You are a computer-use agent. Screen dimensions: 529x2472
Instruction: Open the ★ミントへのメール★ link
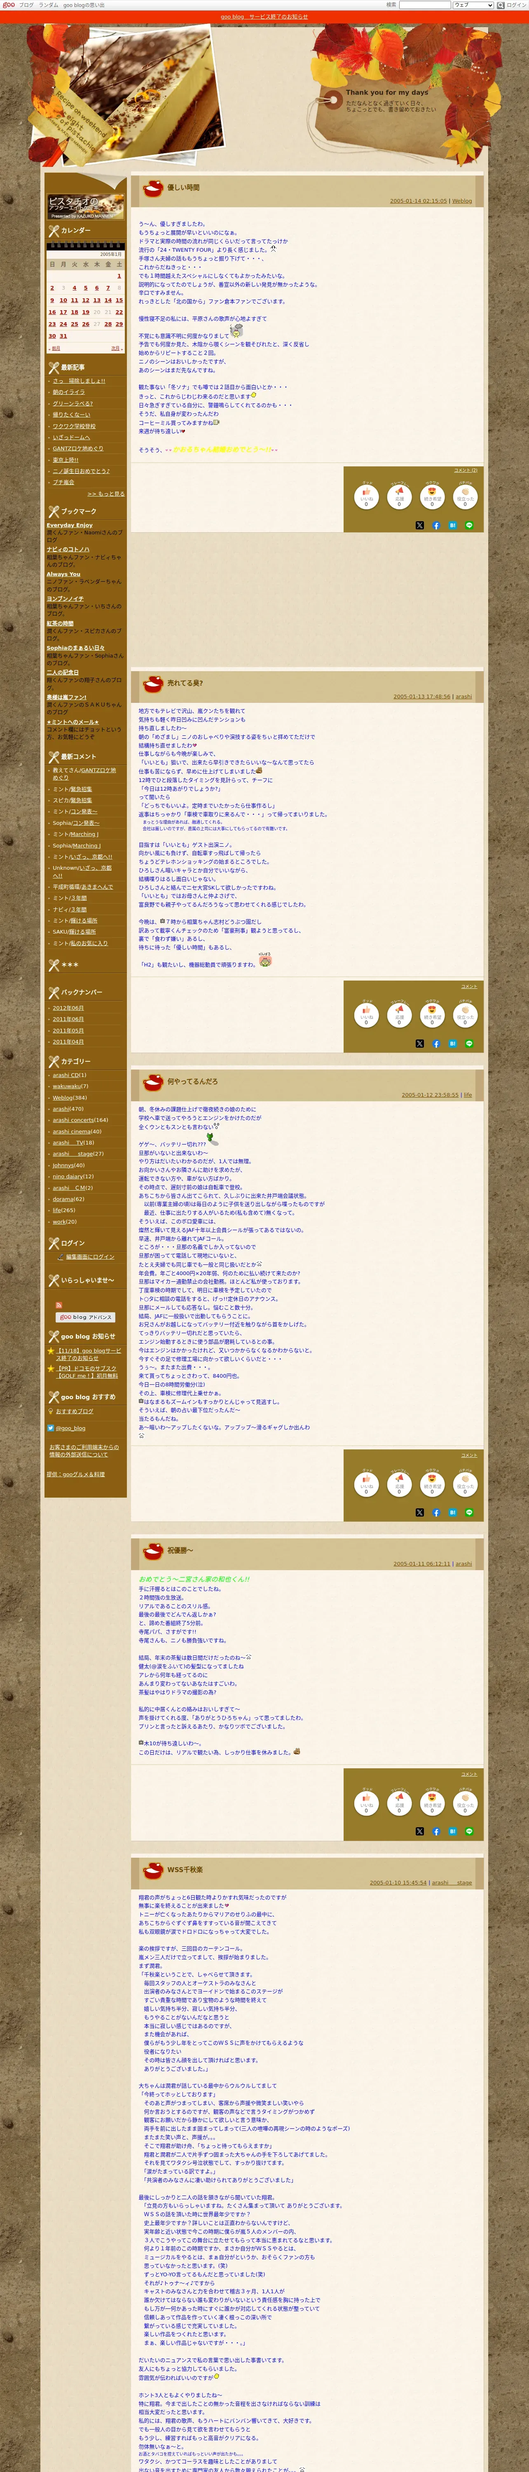coord(72,722)
